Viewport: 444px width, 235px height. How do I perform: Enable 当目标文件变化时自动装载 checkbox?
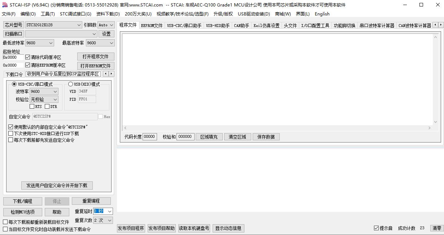5,229
